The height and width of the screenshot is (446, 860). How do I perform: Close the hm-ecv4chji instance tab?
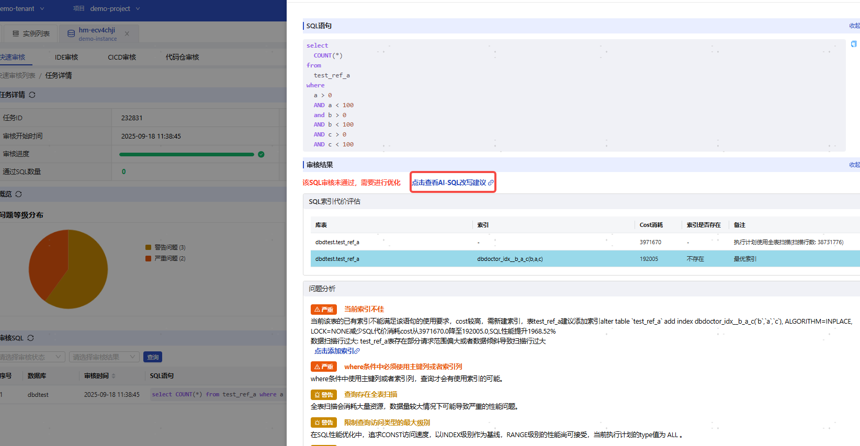click(x=127, y=34)
